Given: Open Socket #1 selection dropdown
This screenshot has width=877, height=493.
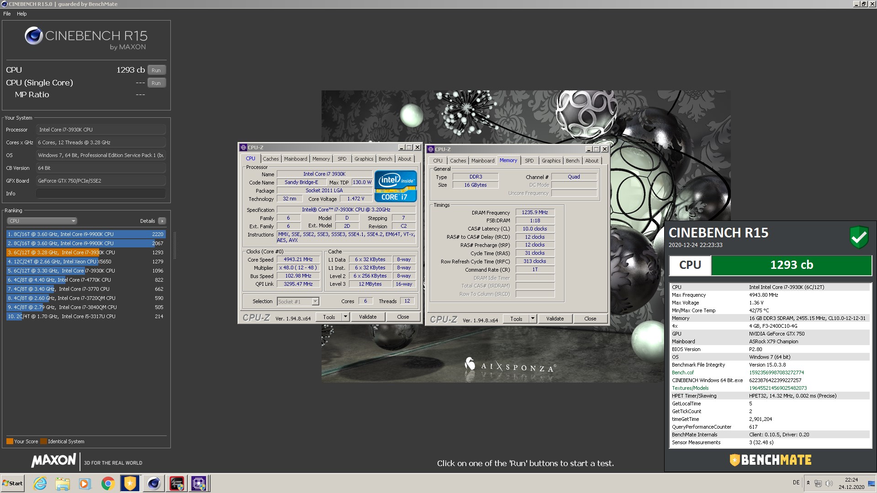Looking at the screenshot, I should (x=298, y=302).
